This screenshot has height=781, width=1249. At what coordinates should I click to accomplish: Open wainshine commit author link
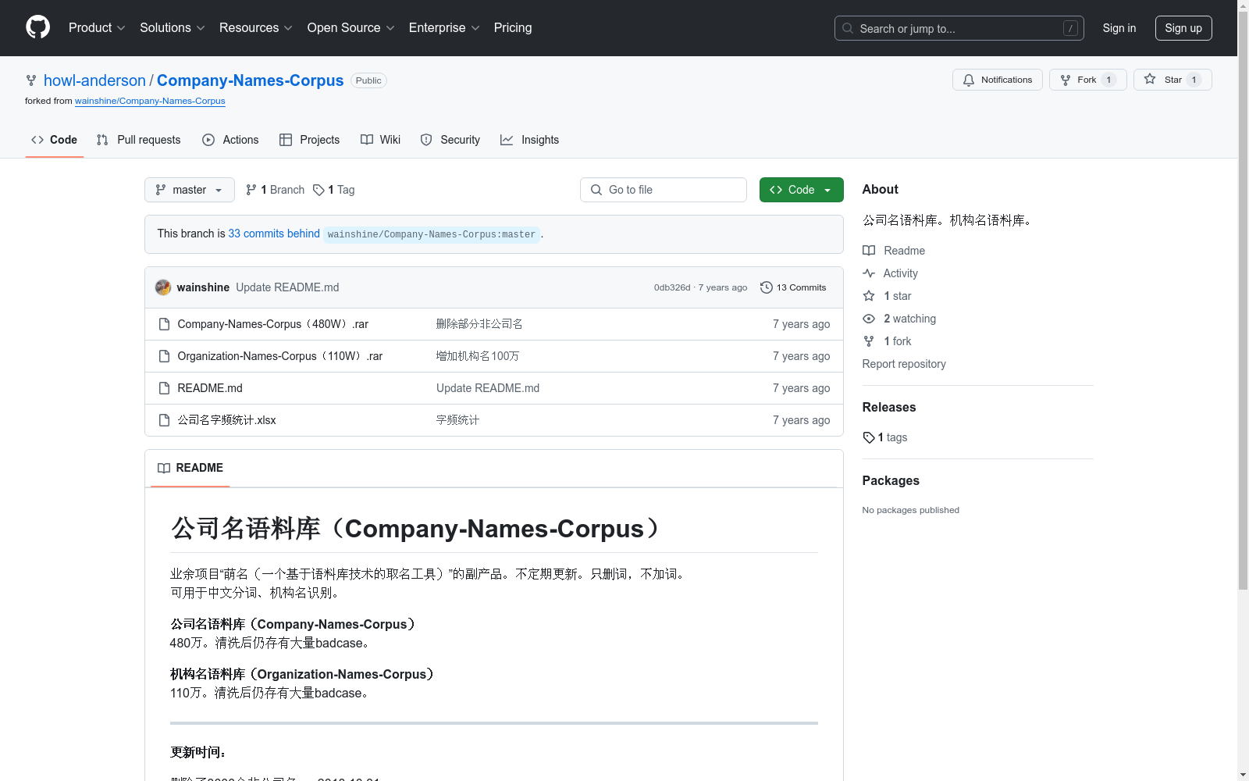(x=203, y=287)
